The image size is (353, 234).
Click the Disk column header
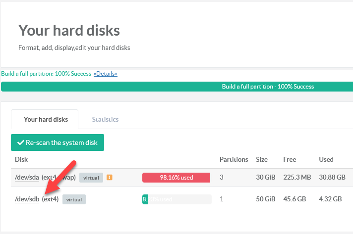[x=21, y=159]
